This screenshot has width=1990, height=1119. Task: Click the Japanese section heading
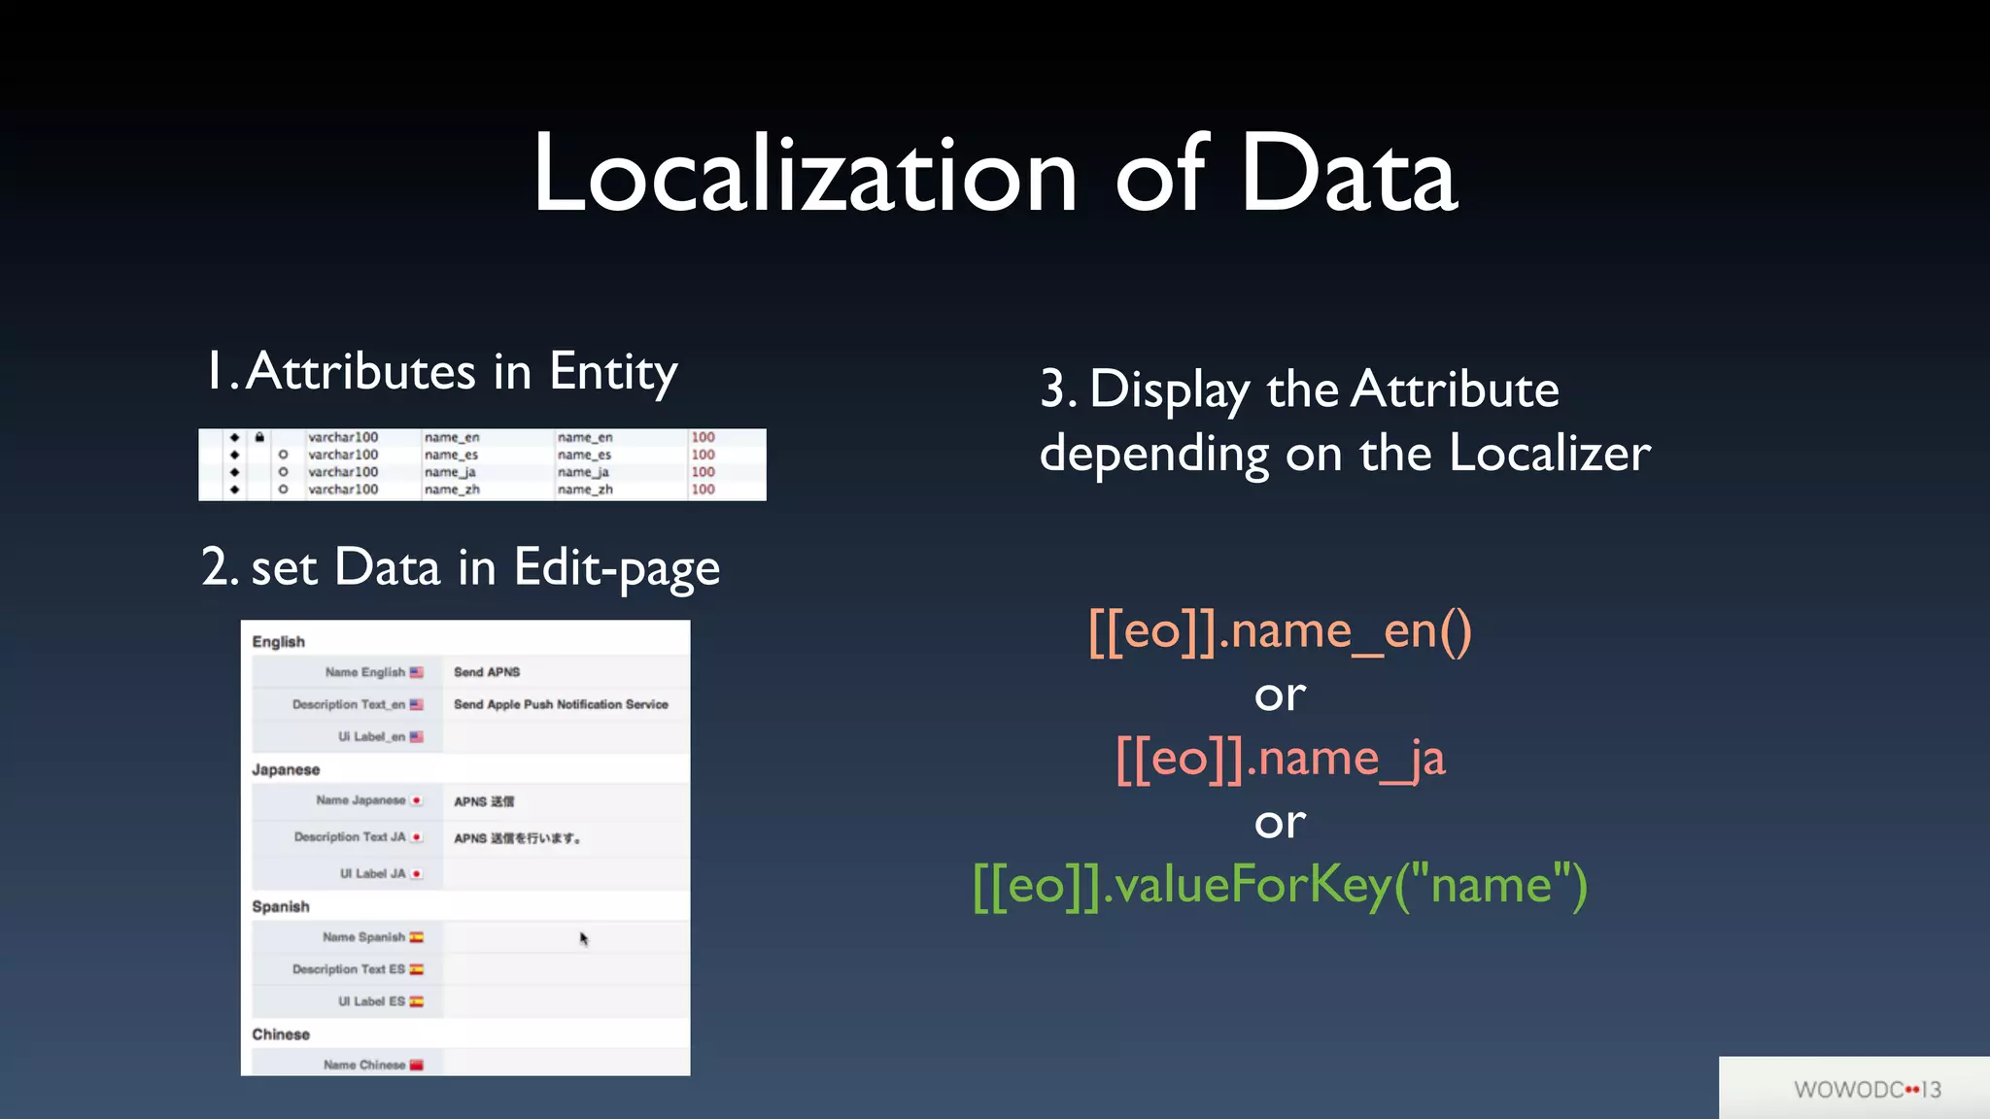click(x=286, y=769)
